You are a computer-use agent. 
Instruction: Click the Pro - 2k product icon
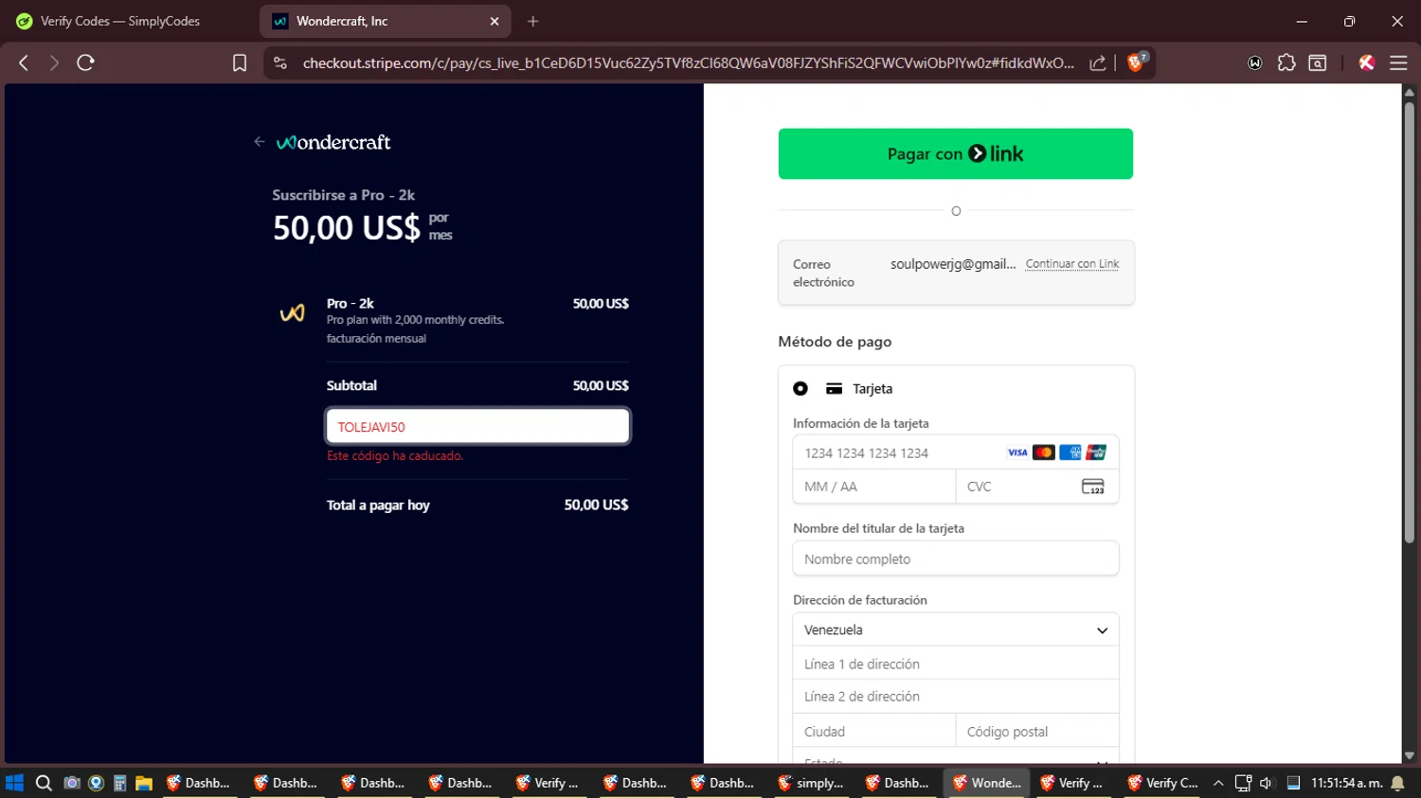tap(292, 313)
